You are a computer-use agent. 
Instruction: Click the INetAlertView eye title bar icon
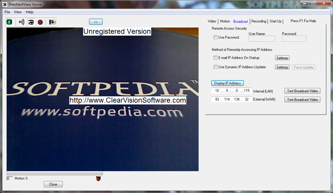pyautogui.click(x=5, y=4)
